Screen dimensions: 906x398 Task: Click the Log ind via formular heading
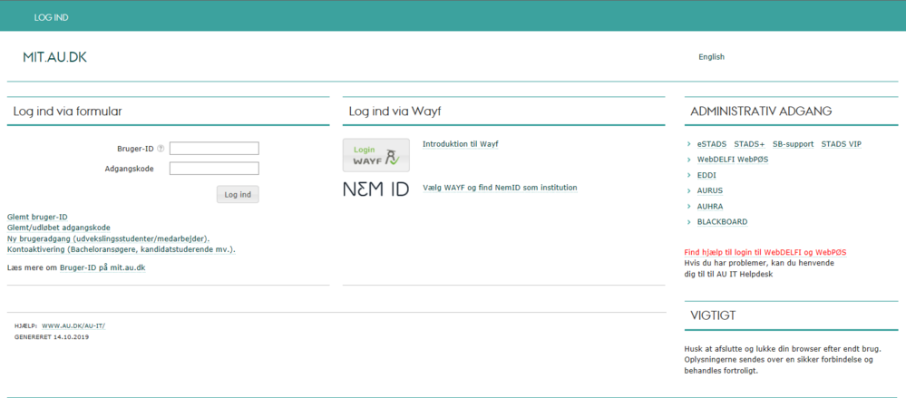tap(68, 112)
